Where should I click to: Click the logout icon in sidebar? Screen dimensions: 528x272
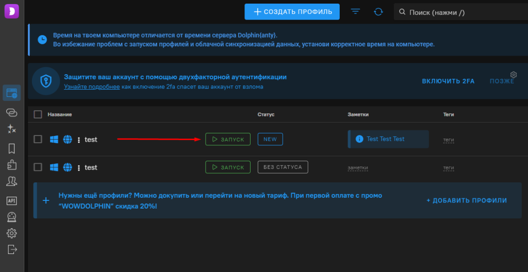coord(11,249)
